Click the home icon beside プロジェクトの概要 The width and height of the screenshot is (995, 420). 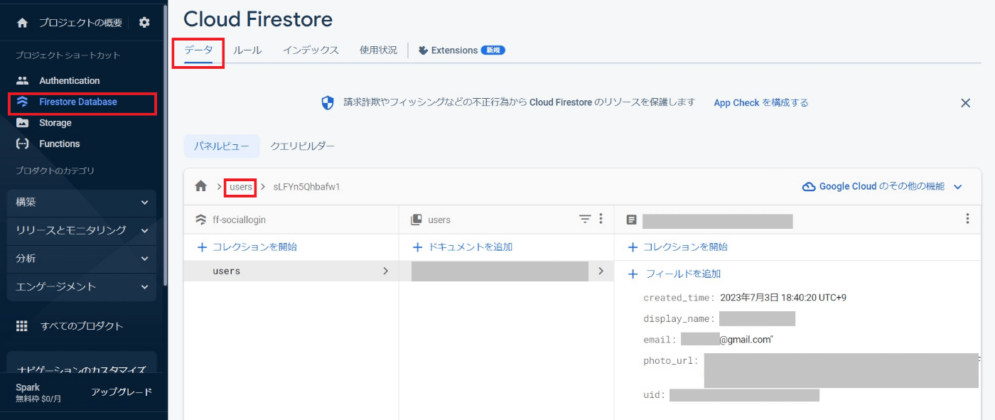(23, 23)
